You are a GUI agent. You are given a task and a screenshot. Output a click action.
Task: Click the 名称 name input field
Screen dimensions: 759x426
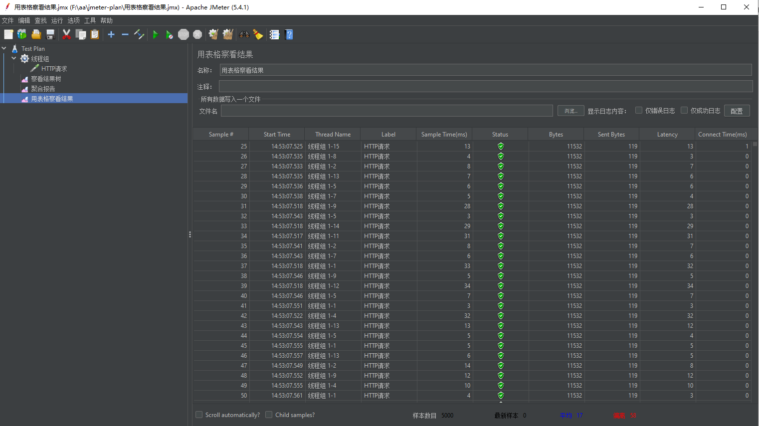coord(485,70)
